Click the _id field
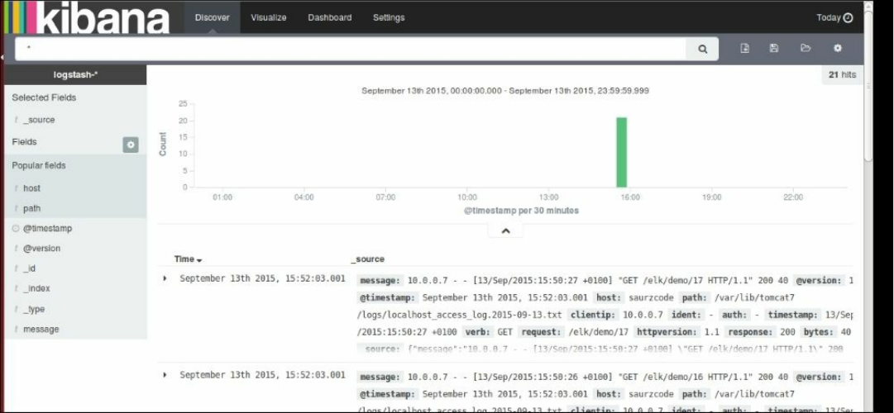This screenshot has width=894, height=413. click(x=29, y=268)
